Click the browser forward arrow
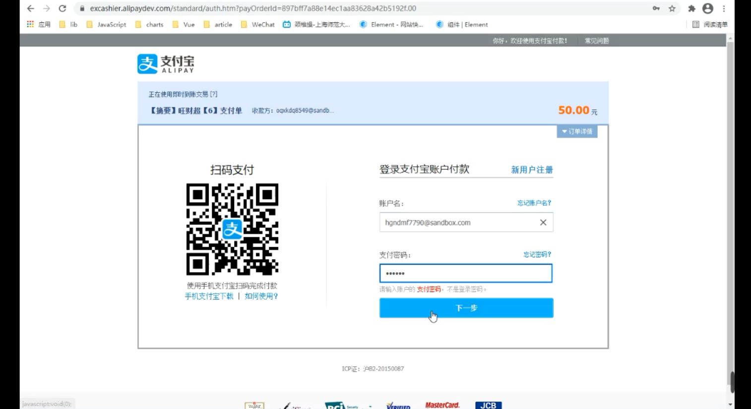 (x=47, y=8)
